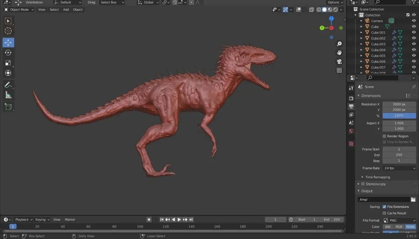Uncheck the File Extensions checkbox
Image resolution: width=419 pixels, height=239 pixels.
(384, 207)
